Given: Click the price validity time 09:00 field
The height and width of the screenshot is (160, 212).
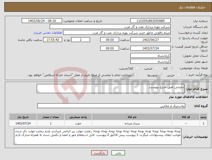Looking at the screenshot, I should [x=110, y=48].
